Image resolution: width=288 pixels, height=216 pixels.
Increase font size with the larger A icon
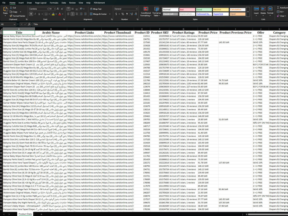(58, 9)
